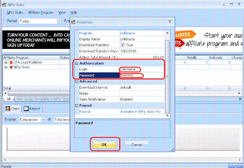Select Display Name value Linkbucks

[x=127, y=39]
